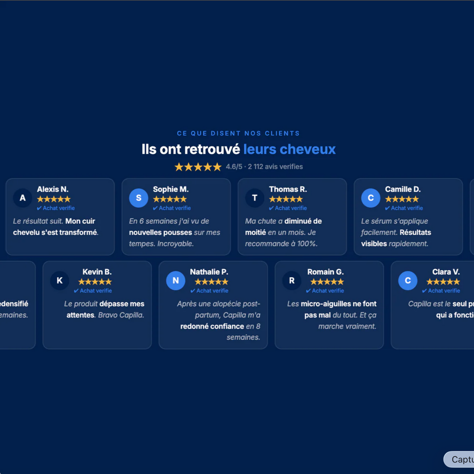The width and height of the screenshot is (474, 474).
Task: Click review text "Le sérum s'applique facilement"
Action: pos(394,227)
